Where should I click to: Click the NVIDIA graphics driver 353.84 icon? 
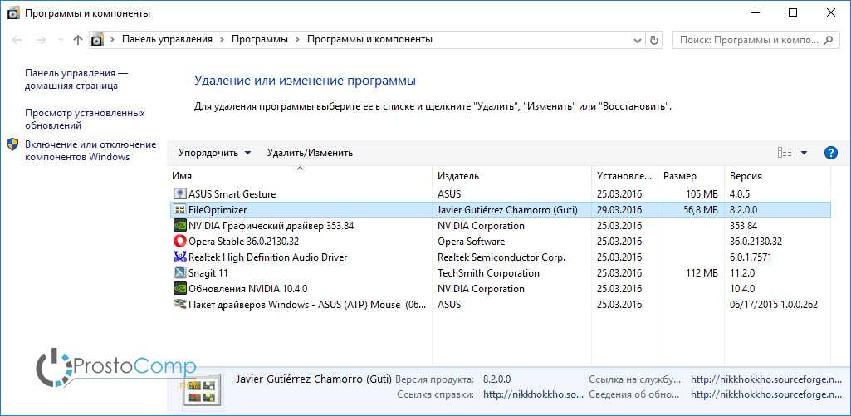click(x=179, y=226)
